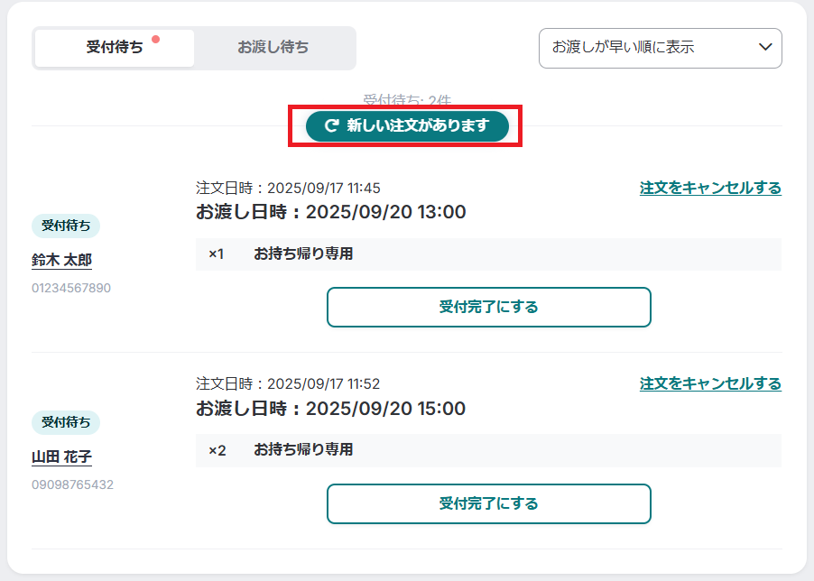This screenshot has width=814, height=581.
Task: Mark 山田 花子's order as 受付完了
Action: click(488, 503)
